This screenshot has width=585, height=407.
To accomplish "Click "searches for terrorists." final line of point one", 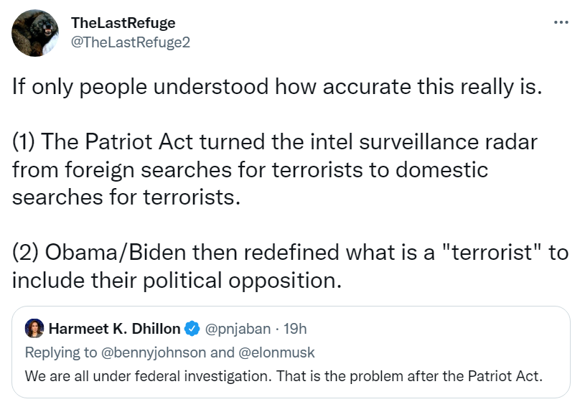I will [x=126, y=197].
